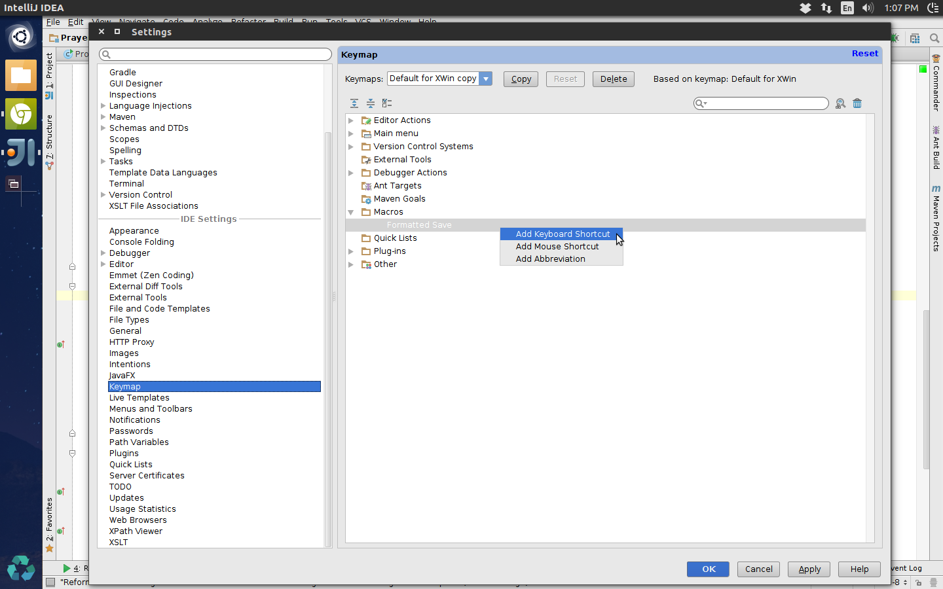Click the edit shortcut toolbar icon

point(387,103)
